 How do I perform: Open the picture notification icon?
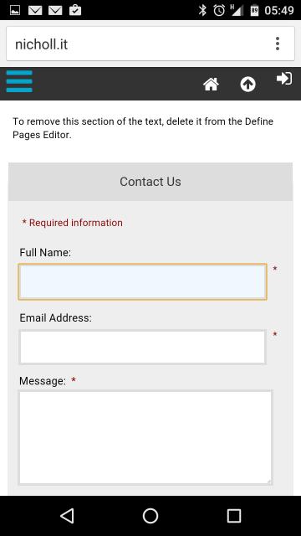[x=15, y=11]
